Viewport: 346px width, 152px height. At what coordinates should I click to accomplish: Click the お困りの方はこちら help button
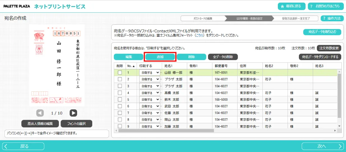coord(326,6)
